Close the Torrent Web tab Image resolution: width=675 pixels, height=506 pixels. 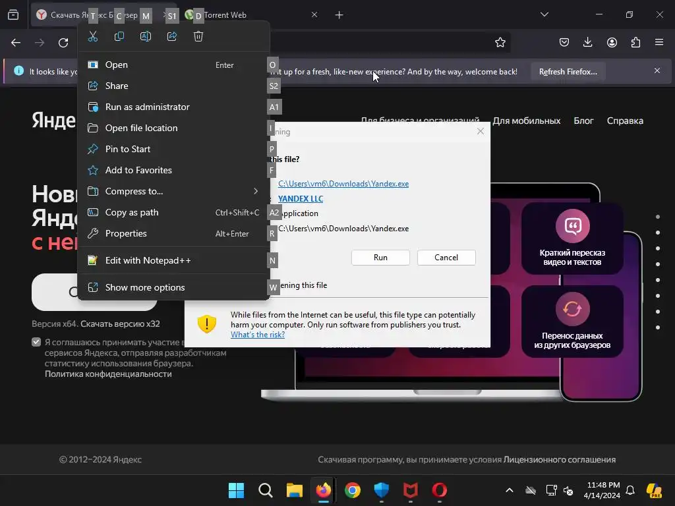[x=314, y=15]
